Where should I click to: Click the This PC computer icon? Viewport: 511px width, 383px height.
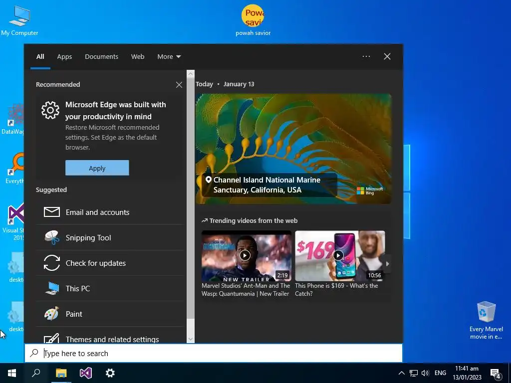pyautogui.click(x=52, y=288)
